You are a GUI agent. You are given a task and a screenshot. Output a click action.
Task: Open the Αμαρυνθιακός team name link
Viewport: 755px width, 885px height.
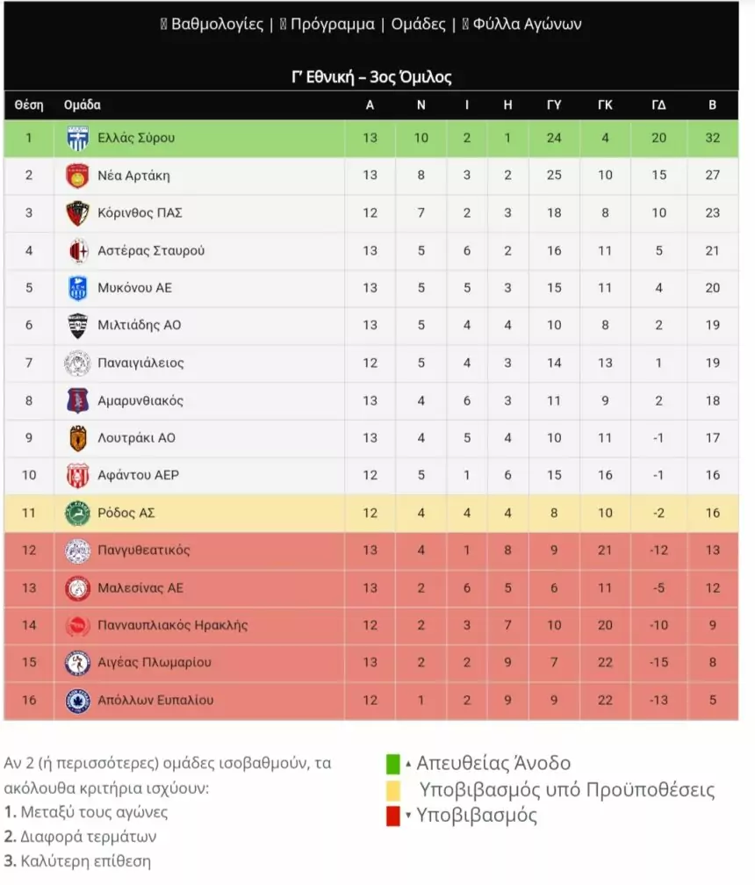(140, 400)
